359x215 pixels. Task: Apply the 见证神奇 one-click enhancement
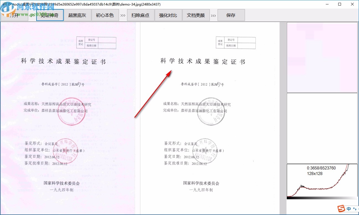50,15
